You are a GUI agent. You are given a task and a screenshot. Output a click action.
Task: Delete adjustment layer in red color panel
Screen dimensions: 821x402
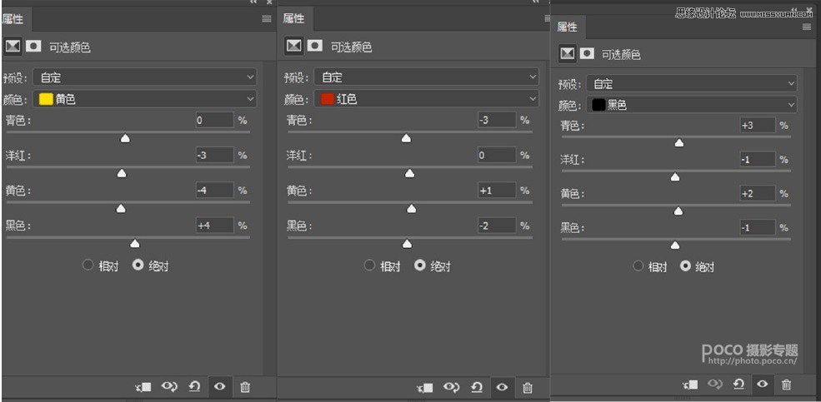tap(528, 388)
